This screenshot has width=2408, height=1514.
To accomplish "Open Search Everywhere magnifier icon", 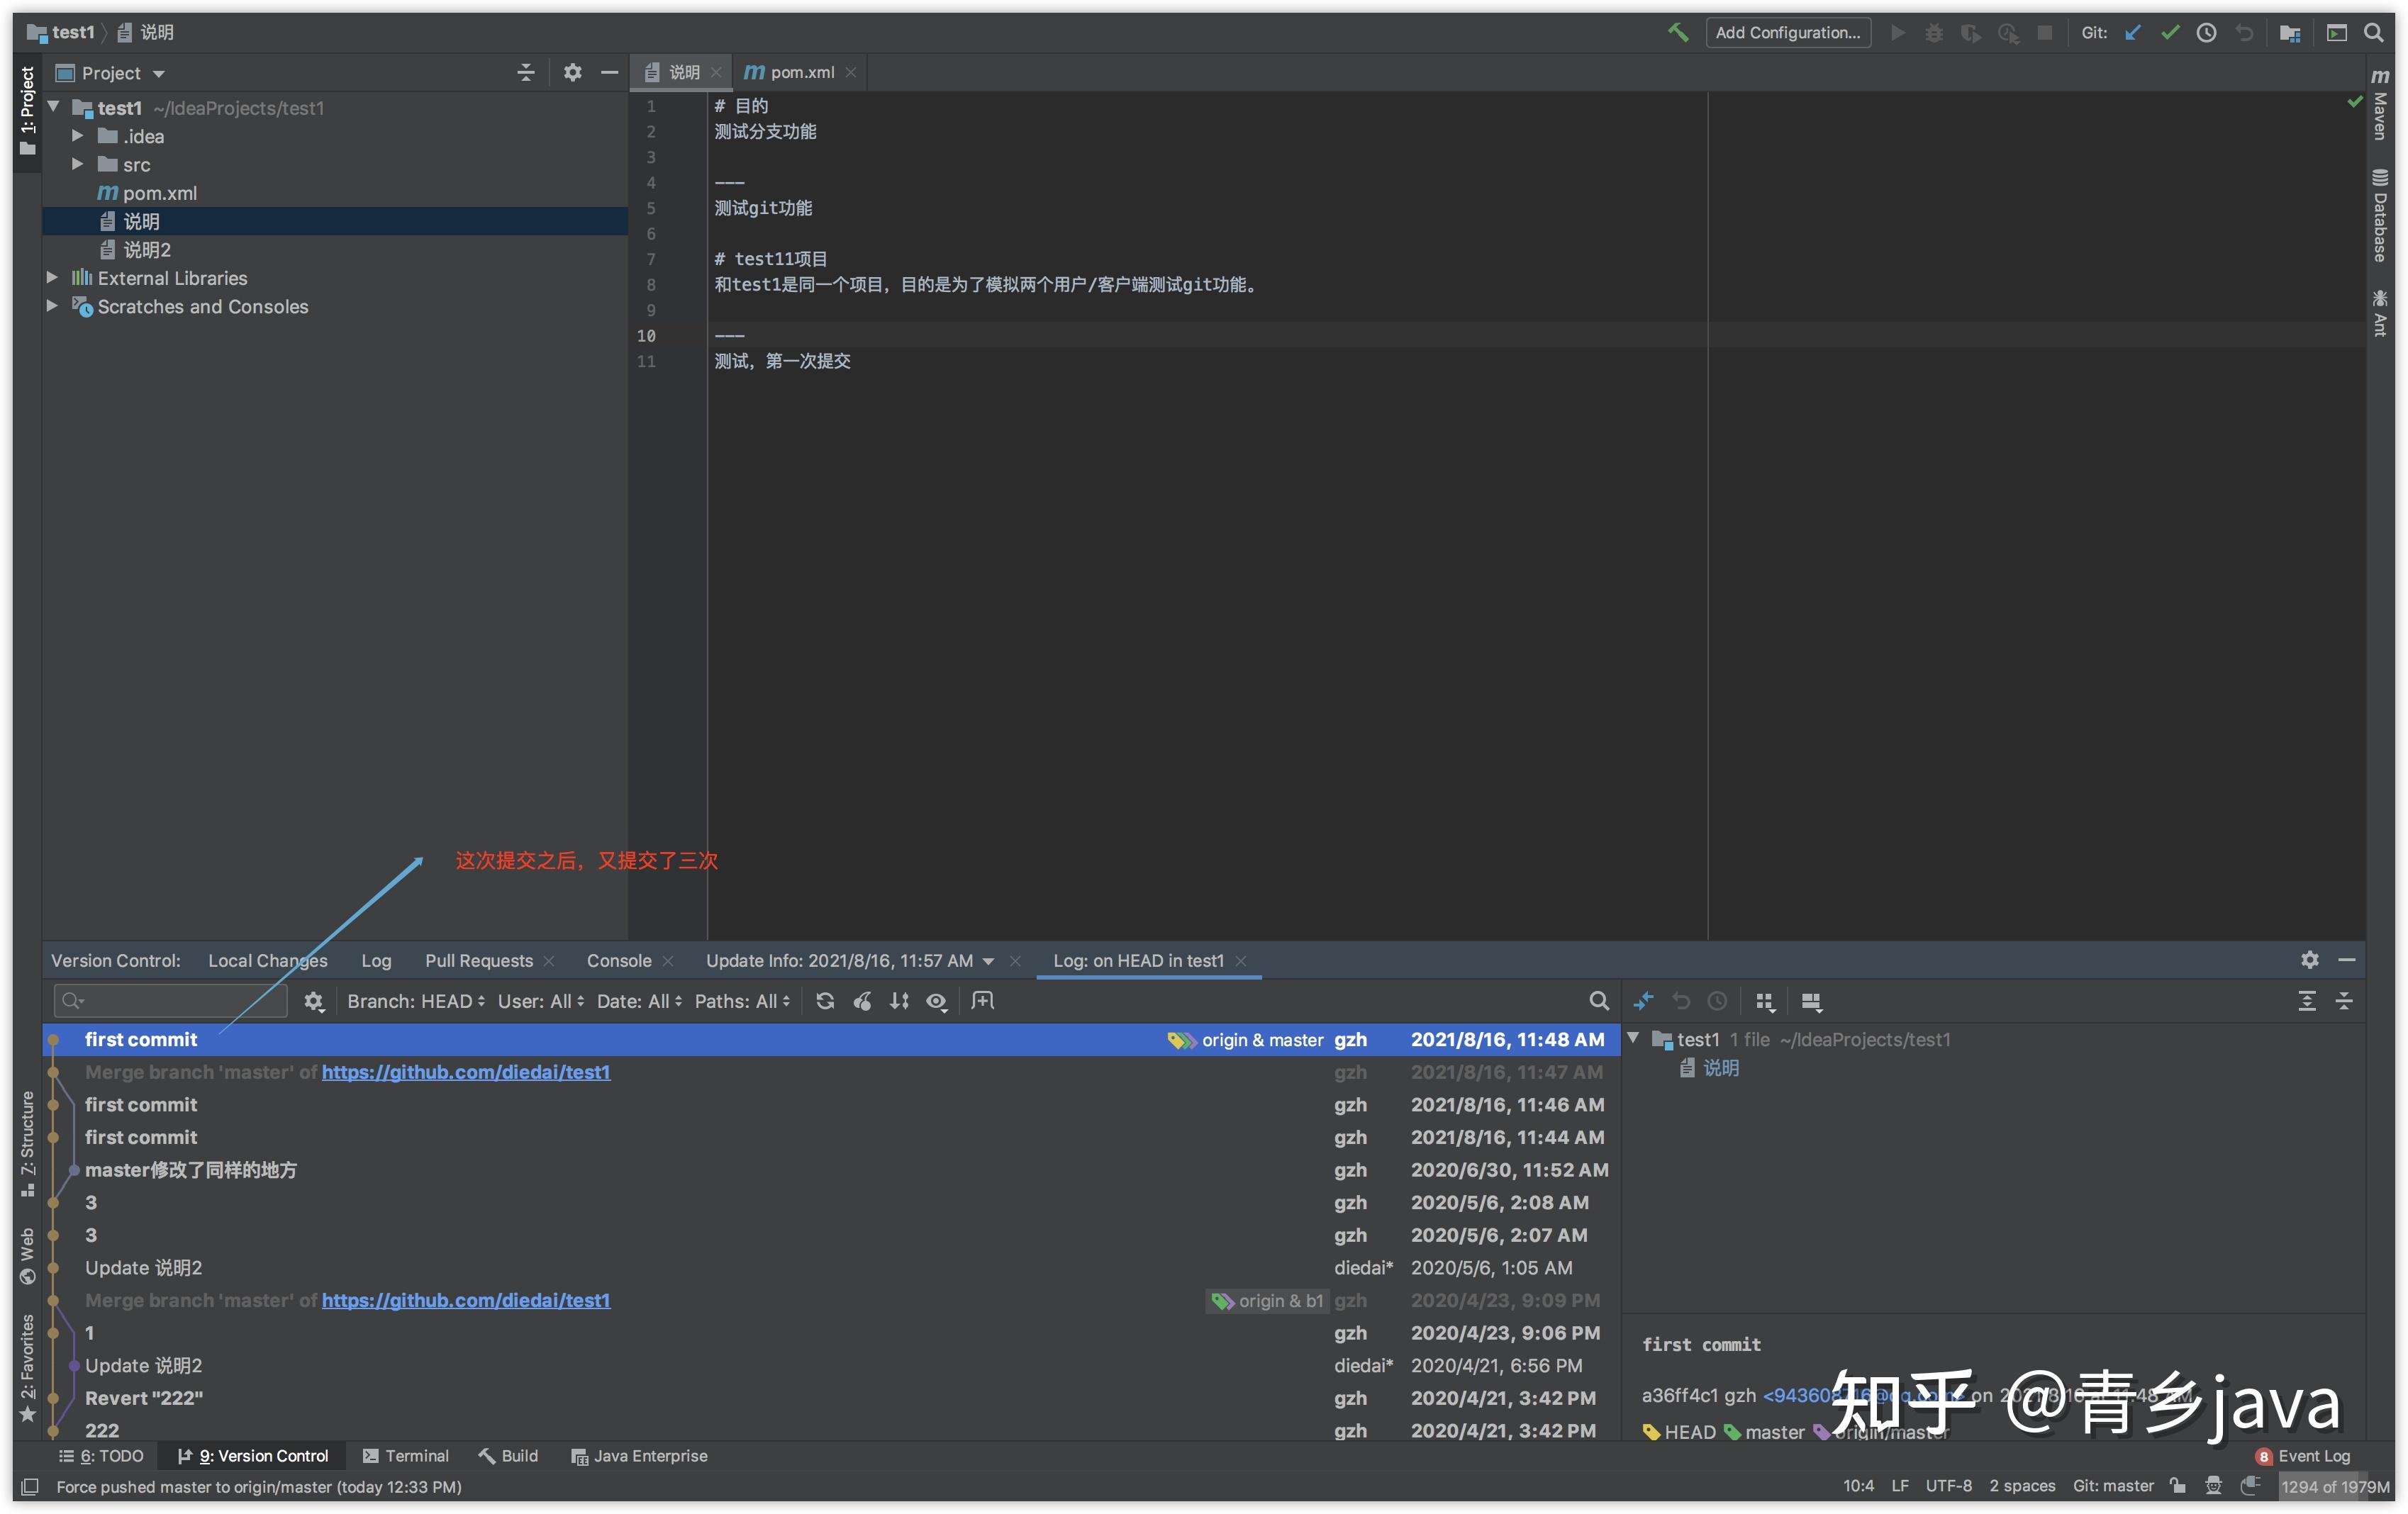I will click(x=2373, y=33).
